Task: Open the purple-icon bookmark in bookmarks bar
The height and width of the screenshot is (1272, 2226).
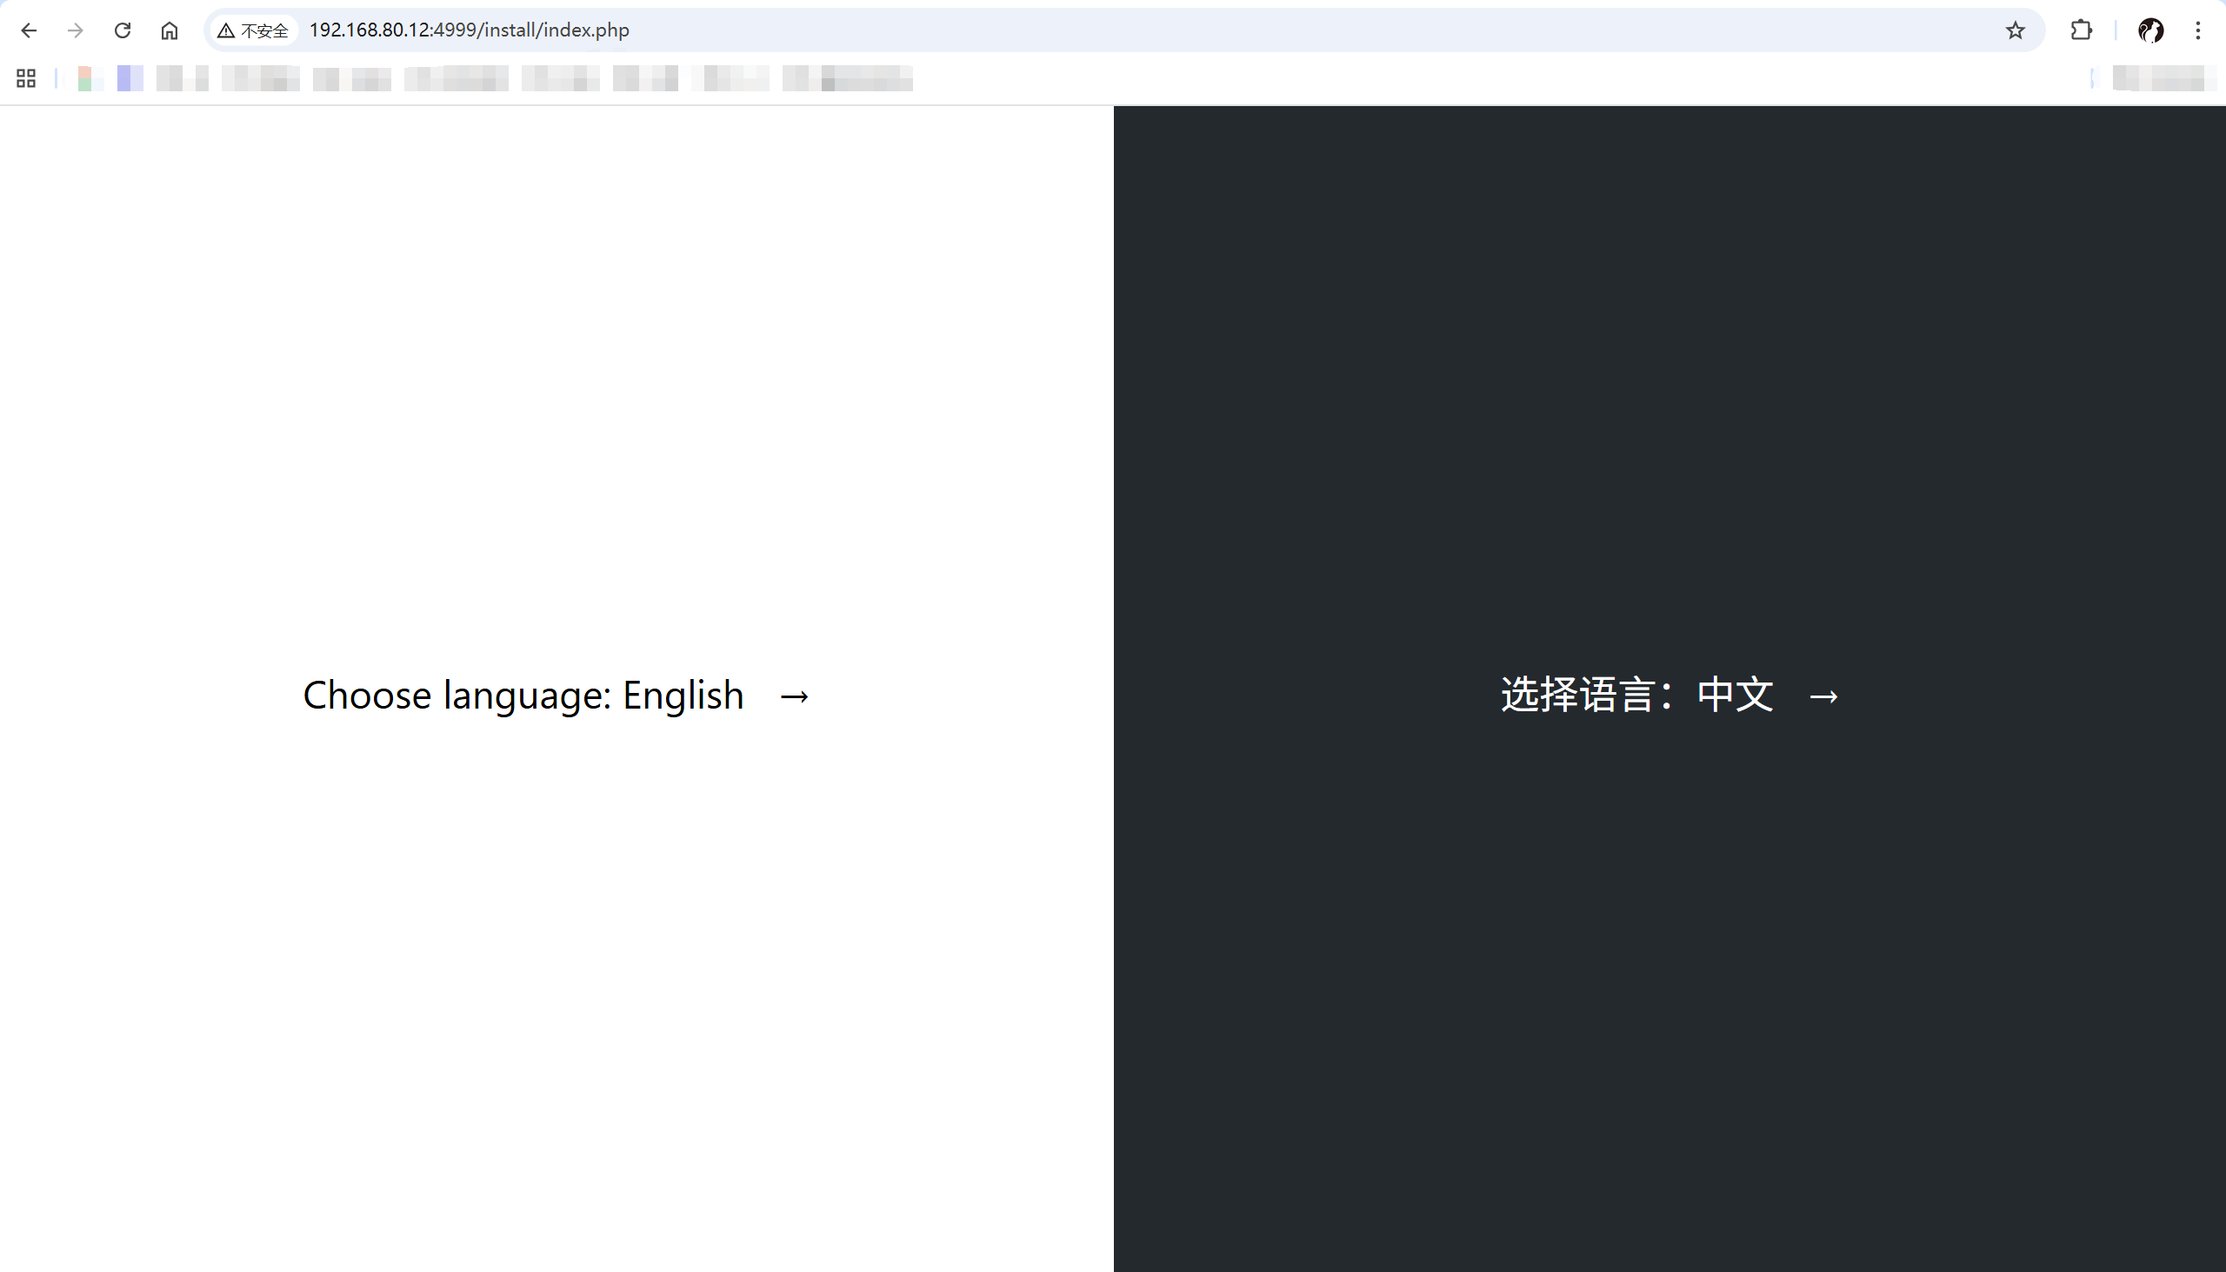Action: point(130,78)
